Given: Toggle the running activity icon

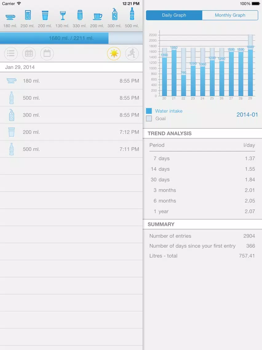Looking at the screenshot, I should coord(132,54).
